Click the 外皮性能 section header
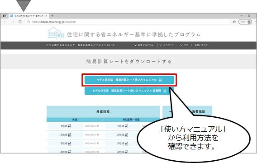This screenshot has width=257, height=163. (x=103, y=111)
